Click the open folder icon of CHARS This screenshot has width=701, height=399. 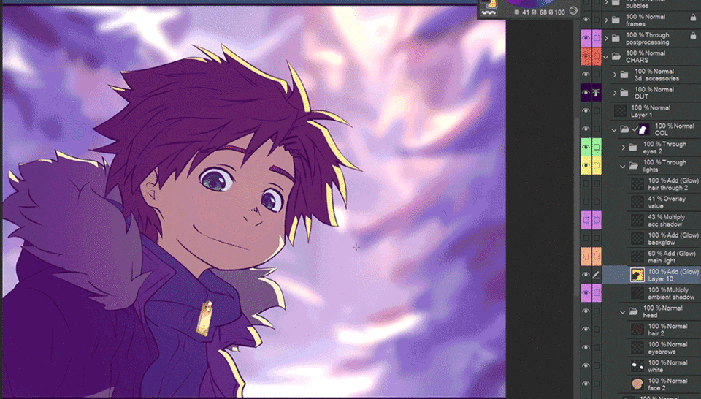(616, 56)
